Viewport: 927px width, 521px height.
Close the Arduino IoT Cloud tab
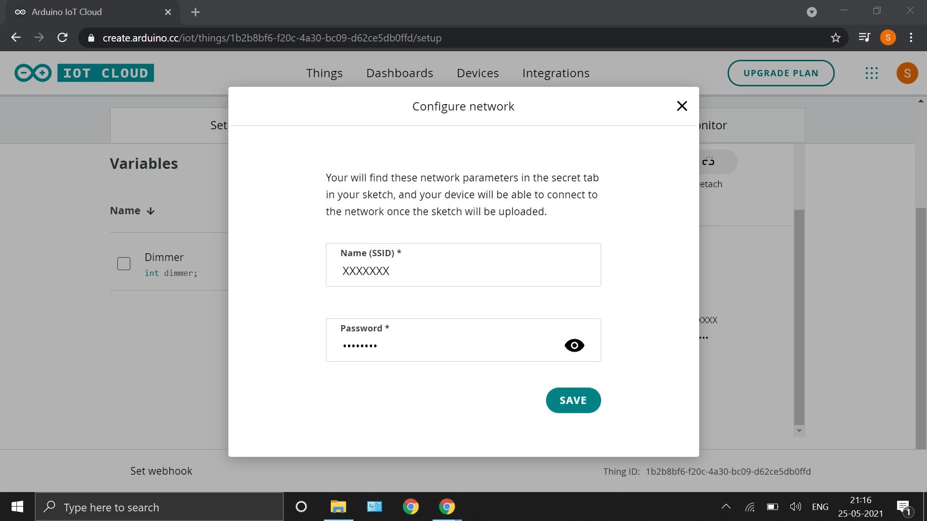click(x=168, y=12)
